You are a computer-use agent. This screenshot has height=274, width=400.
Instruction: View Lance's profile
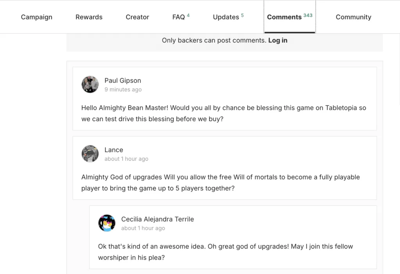click(x=114, y=150)
